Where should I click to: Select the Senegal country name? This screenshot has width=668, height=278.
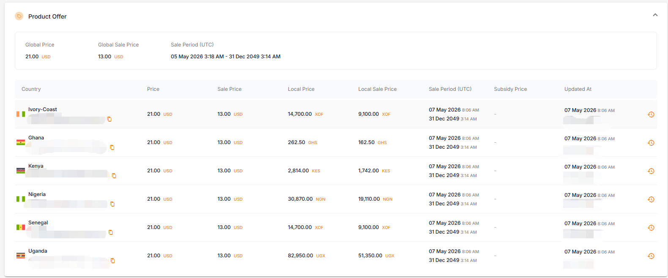38,223
